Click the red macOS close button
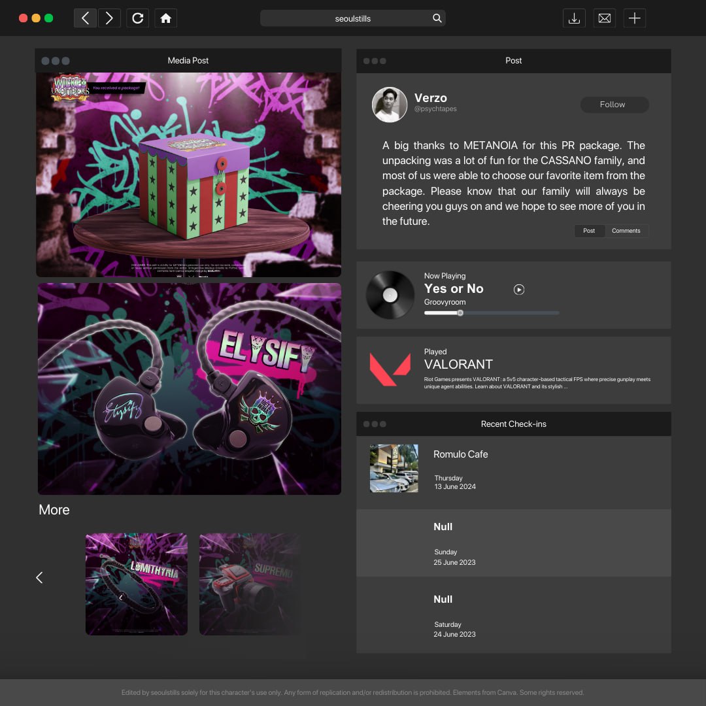Viewport: 706px width, 706px height. point(23,18)
